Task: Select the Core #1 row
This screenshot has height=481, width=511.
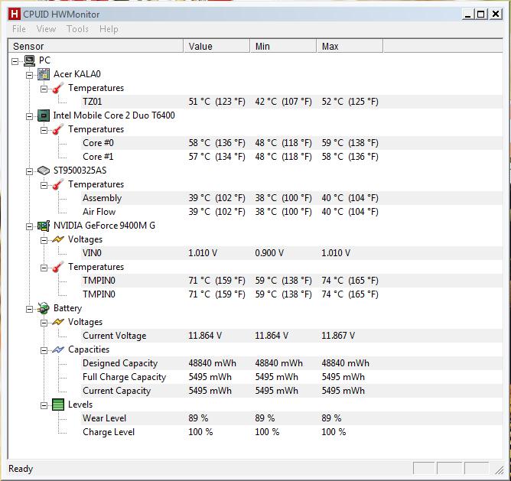Action: coord(291,157)
